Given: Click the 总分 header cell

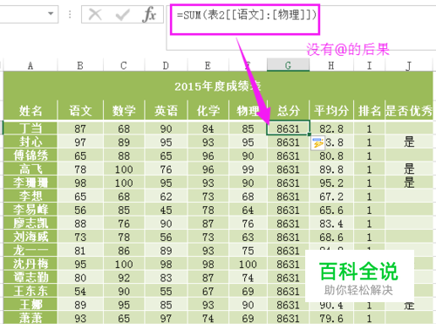Looking at the screenshot, I should pos(288,111).
